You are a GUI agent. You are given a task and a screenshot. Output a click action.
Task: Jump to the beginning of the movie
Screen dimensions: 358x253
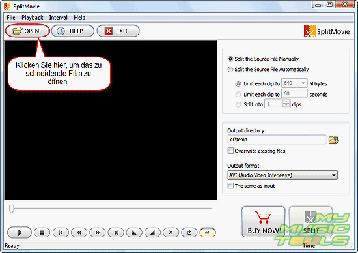click(61, 233)
